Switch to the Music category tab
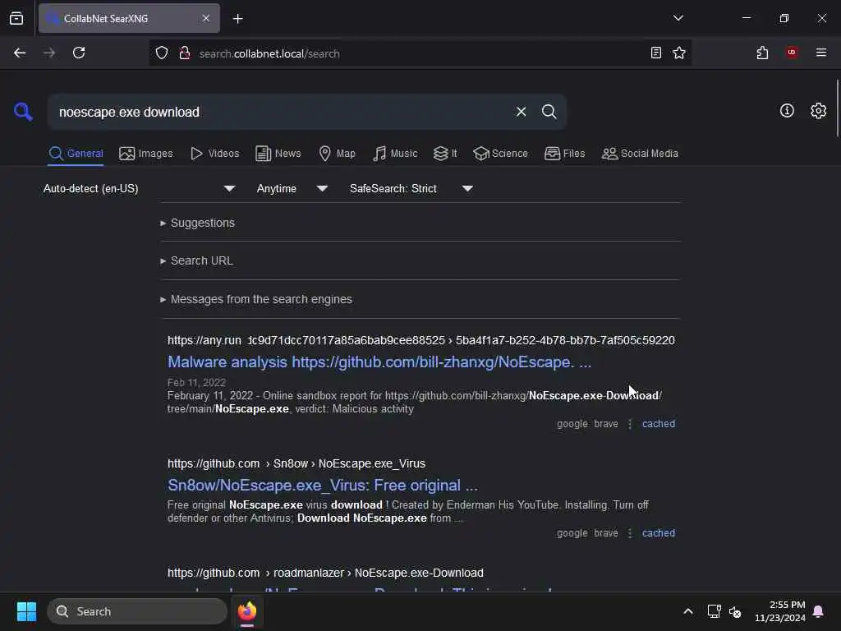This screenshot has height=631, width=841. [x=395, y=154]
